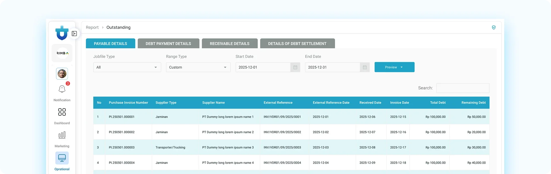Click invoice date 2025-12-15
This screenshot has height=174, width=551.
[x=398, y=117]
